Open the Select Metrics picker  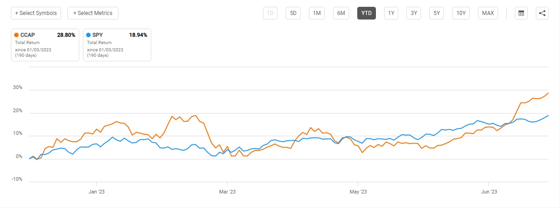(93, 13)
